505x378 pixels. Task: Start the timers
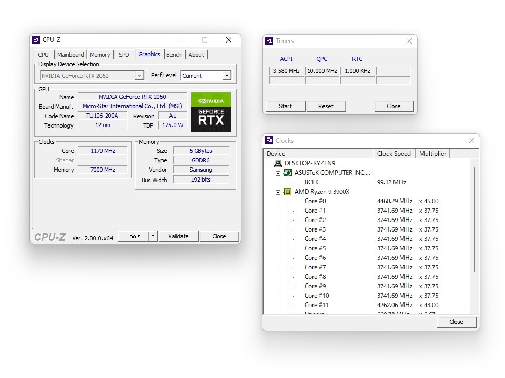point(285,106)
